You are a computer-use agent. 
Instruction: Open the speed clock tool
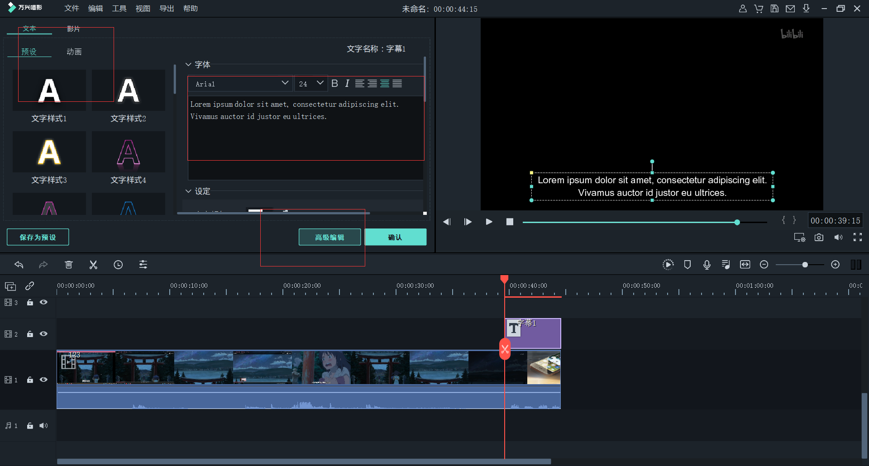(118, 265)
